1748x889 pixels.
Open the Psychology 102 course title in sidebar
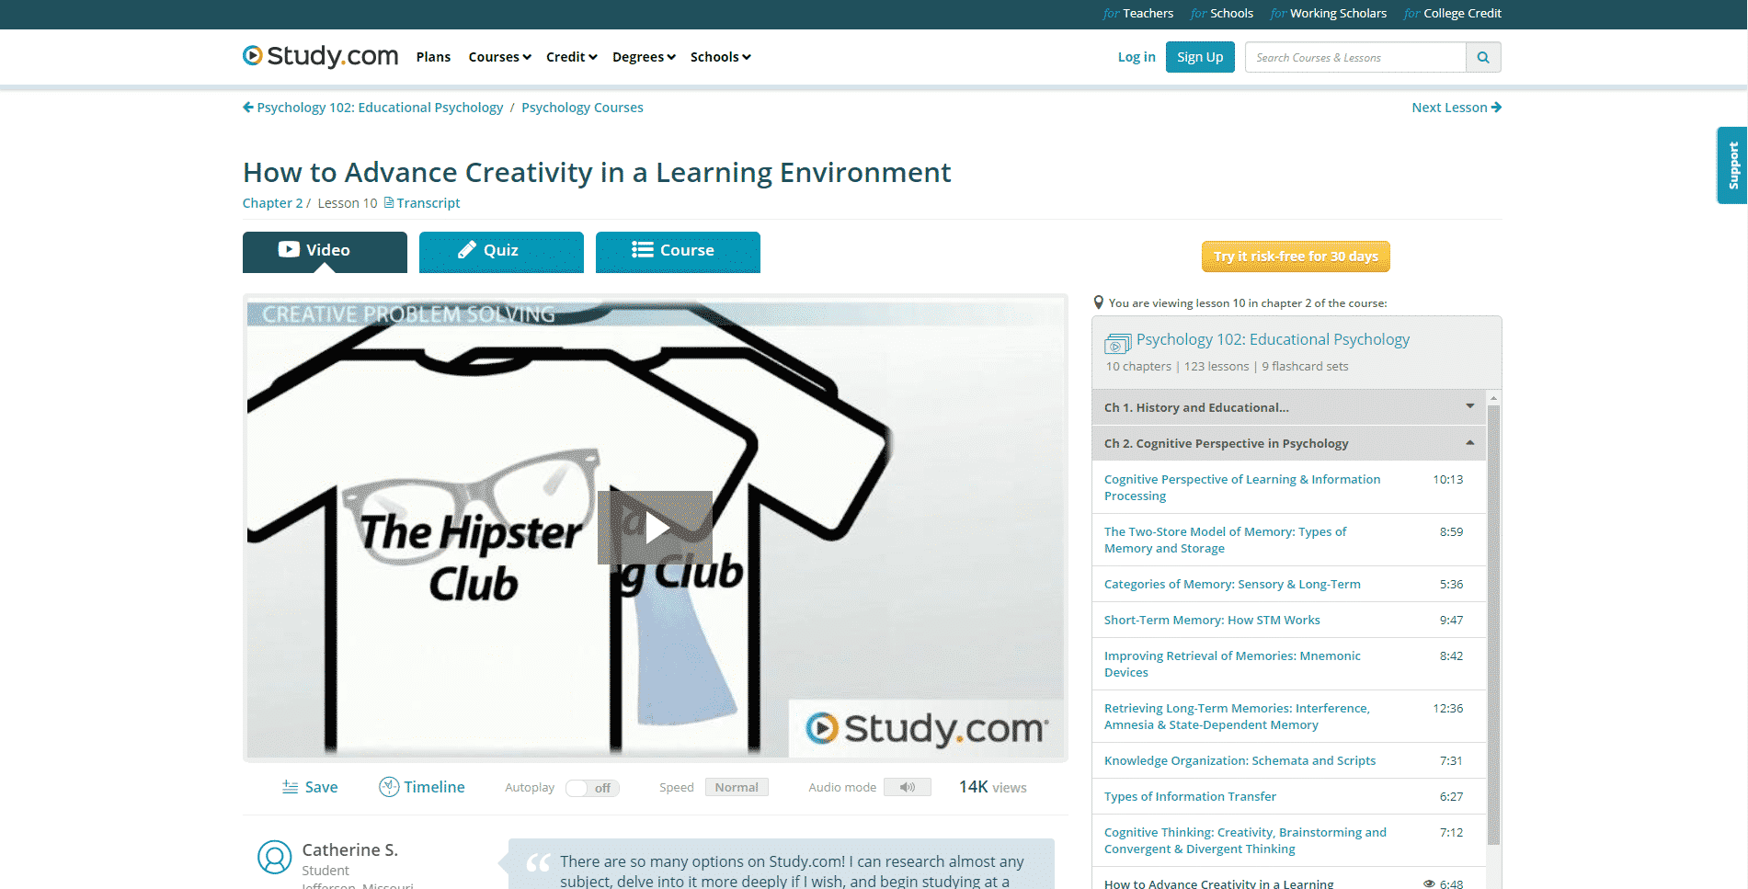click(x=1273, y=339)
